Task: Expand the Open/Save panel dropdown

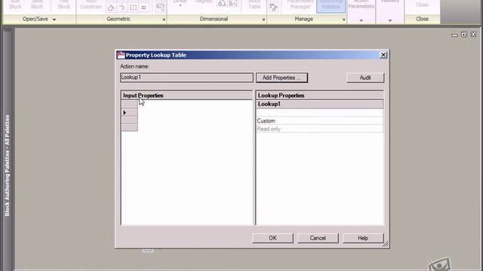Action: coord(54,20)
